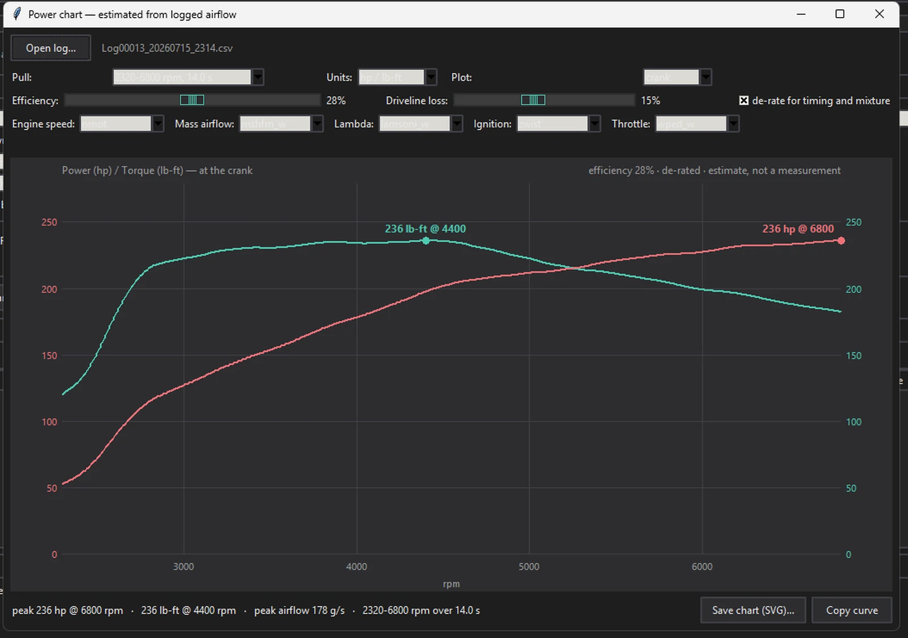Click the Efficiency value 28%

click(336, 100)
